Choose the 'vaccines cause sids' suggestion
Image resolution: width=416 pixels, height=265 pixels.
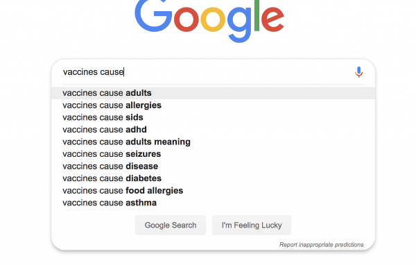[x=213, y=117]
